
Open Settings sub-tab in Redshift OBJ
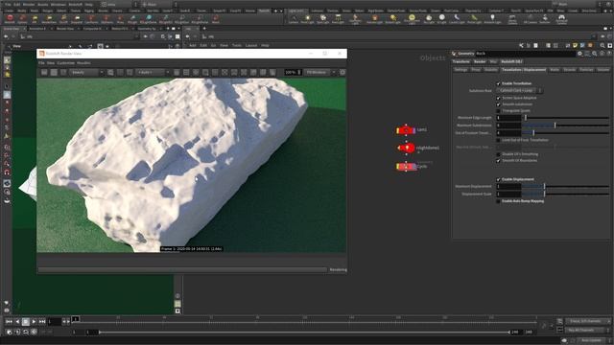pyautogui.click(x=460, y=70)
